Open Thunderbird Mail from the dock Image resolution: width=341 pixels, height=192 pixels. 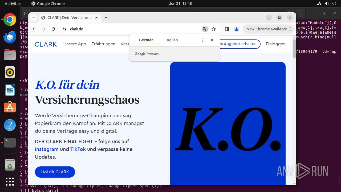[x=10, y=37]
